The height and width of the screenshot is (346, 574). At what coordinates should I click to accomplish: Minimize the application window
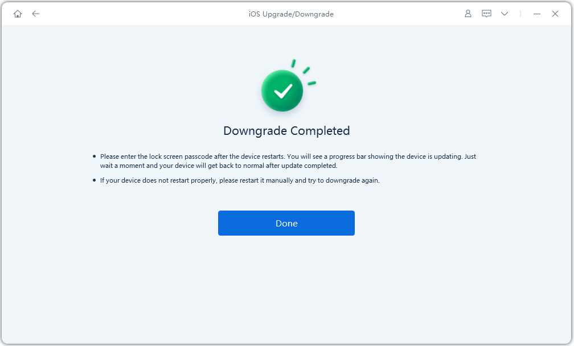coord(536,13)
